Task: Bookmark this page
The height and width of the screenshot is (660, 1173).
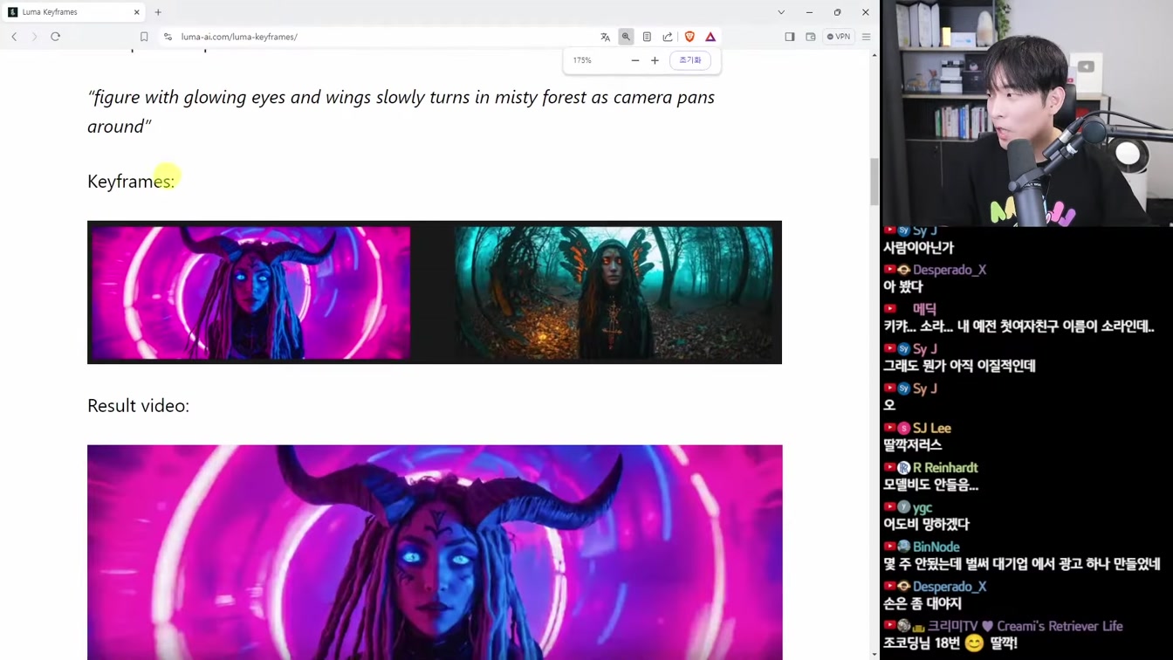Action: 144,37
